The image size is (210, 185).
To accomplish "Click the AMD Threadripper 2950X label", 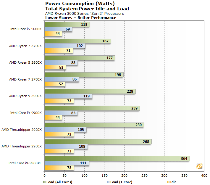I will point(22,146).
